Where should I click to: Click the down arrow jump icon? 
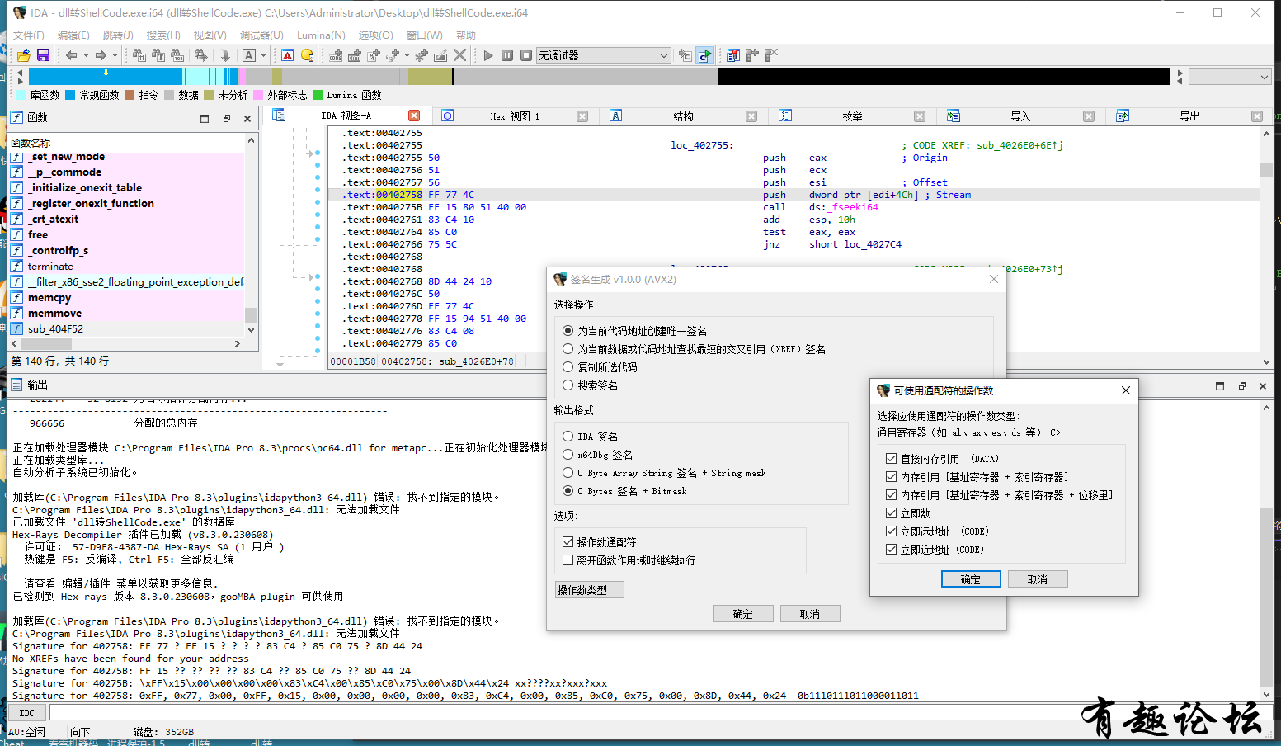point(225,55)
